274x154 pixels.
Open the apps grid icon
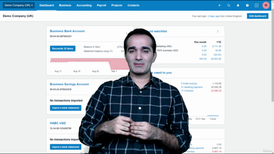tap(256, 6)
